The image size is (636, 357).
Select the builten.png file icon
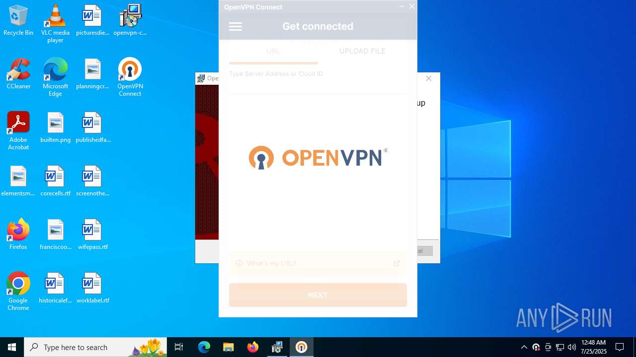pyautogui.click(x=55, y=127)
